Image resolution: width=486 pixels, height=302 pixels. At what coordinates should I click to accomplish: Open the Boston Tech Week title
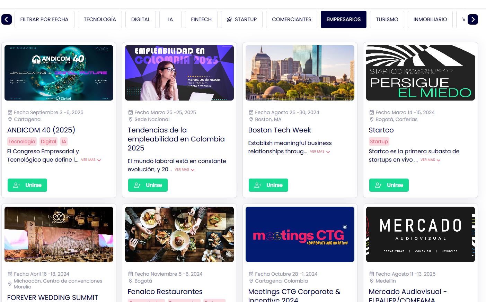(280, 130)
